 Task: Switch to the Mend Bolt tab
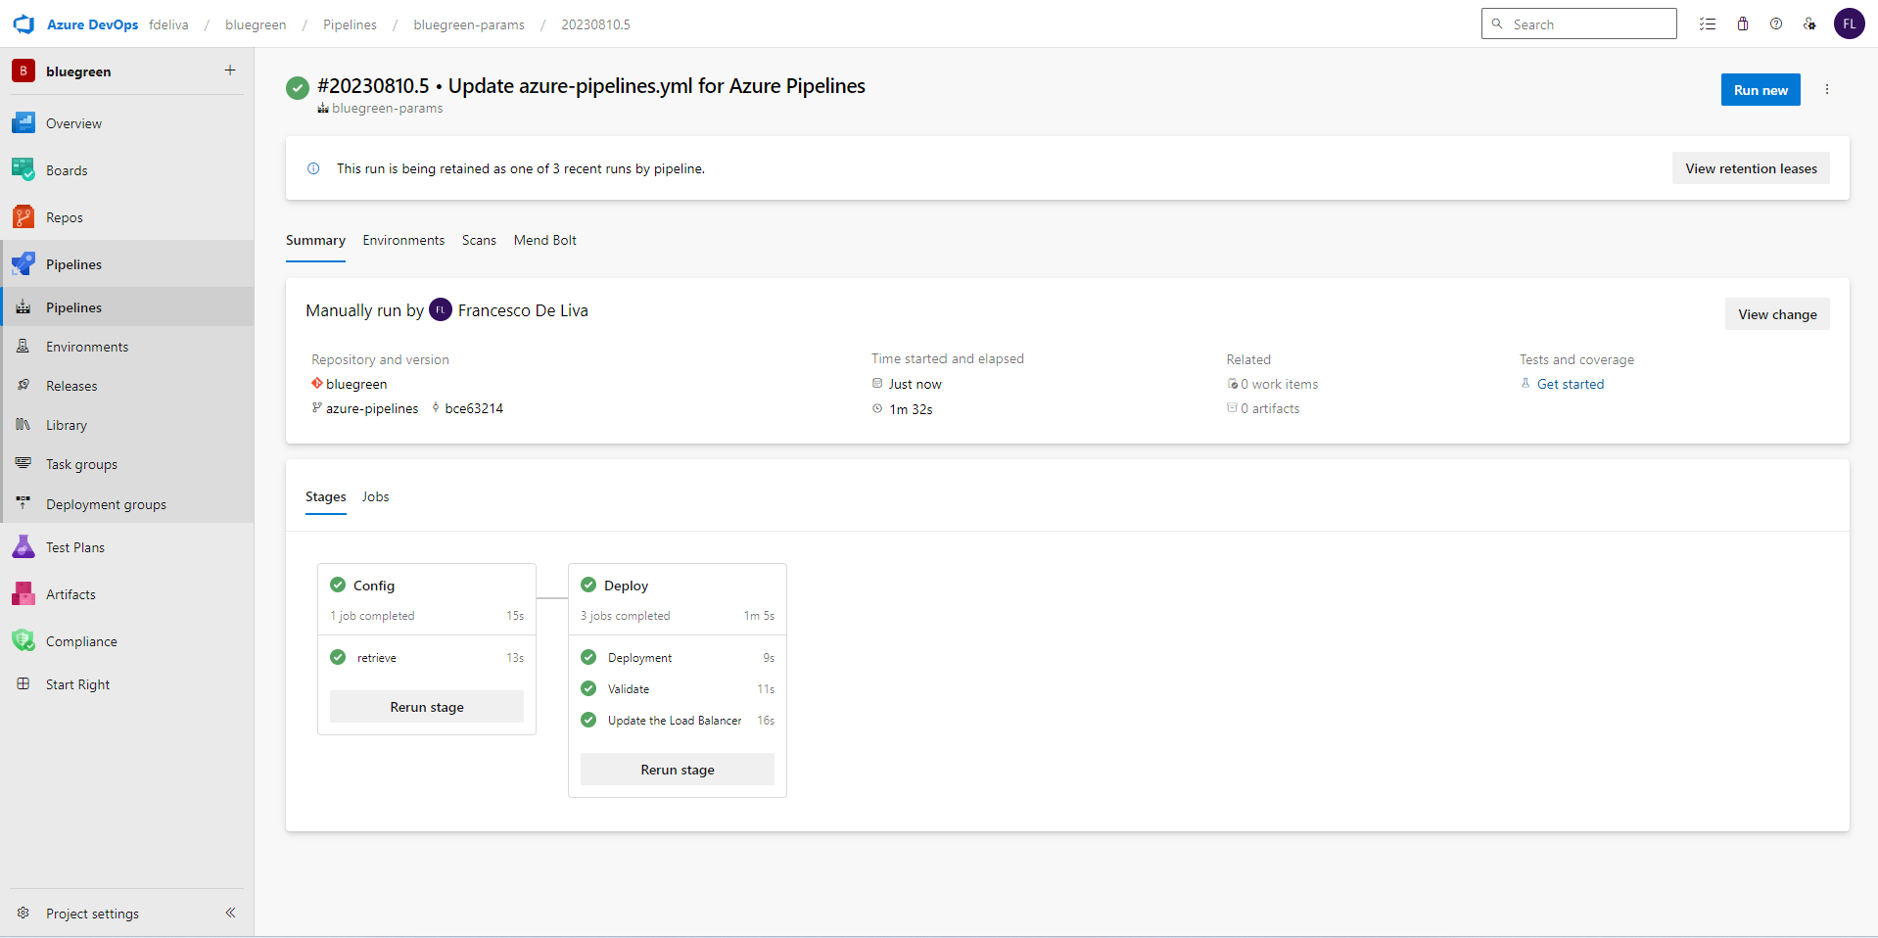click(545, 240)
